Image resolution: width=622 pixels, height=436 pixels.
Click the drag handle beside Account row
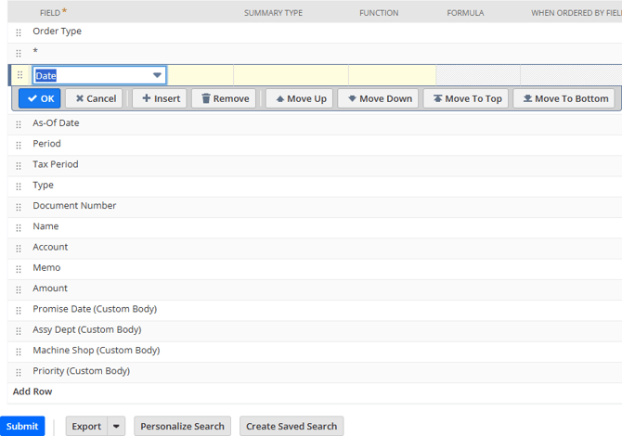click(19, 248)
